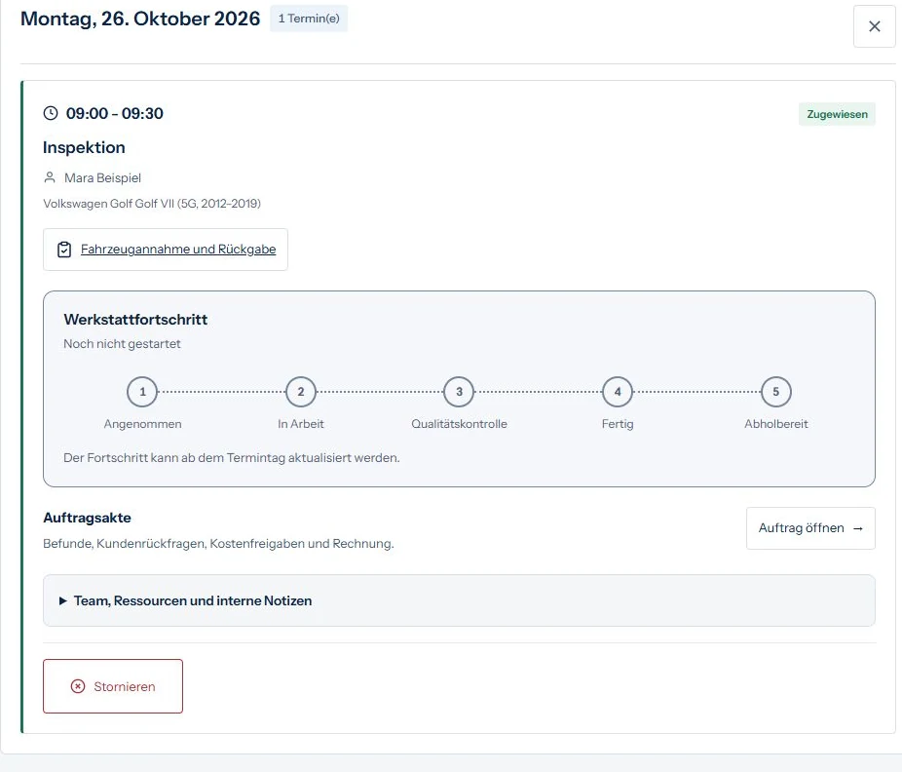Select progress step 3 Qualitätskontrolle
Image resolution: width=902 pixels, height=772 pixels.
coord(459,392)
